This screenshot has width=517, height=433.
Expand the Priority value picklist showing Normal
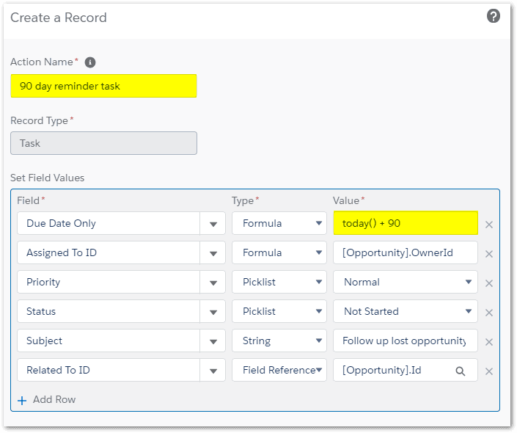pos(467,282)
